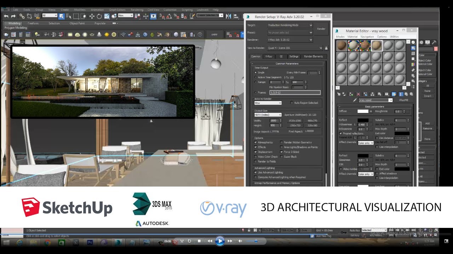Open the Select by Name tool
The height and width of the screenshot is (254, 453).
point(69,16)
